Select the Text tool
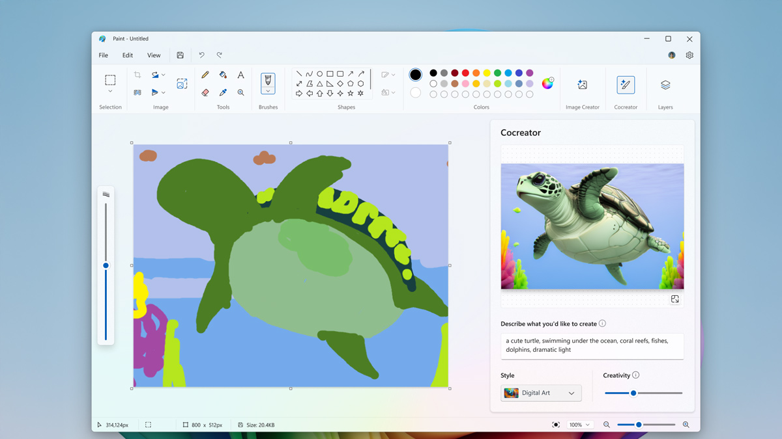Screen dimensions: 782x439 pyautogui.click(x=240, y=75)
